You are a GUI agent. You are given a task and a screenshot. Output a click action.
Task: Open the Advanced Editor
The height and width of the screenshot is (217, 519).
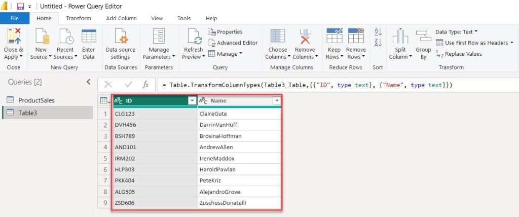point(233,43)
